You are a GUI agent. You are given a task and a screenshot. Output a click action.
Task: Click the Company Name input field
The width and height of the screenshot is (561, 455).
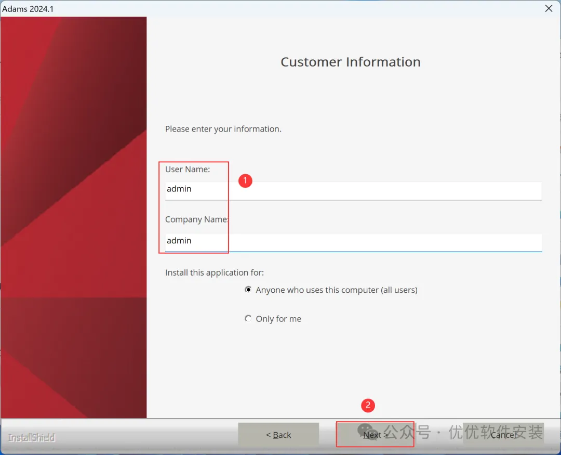tap(353, 242)
